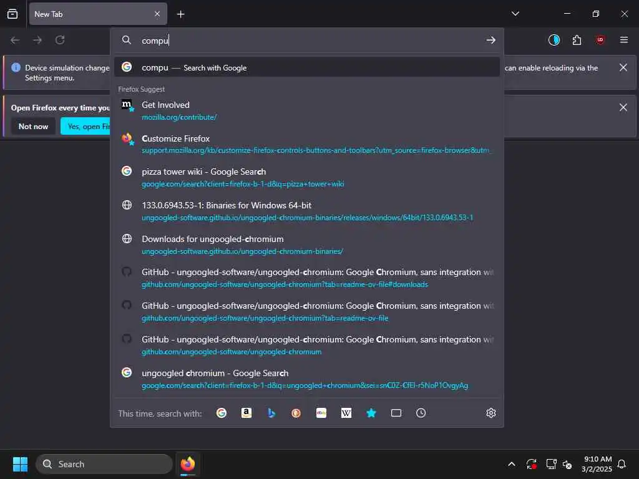Click the taskbar Search box
The width and height of the screenshot is (639, 479).
click(x=104, y=464)
